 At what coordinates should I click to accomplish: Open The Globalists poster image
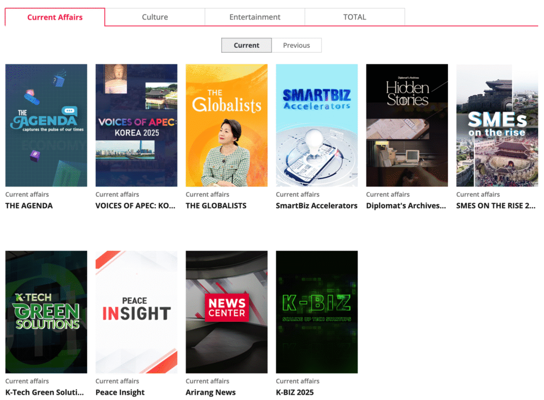click(226, 125)
